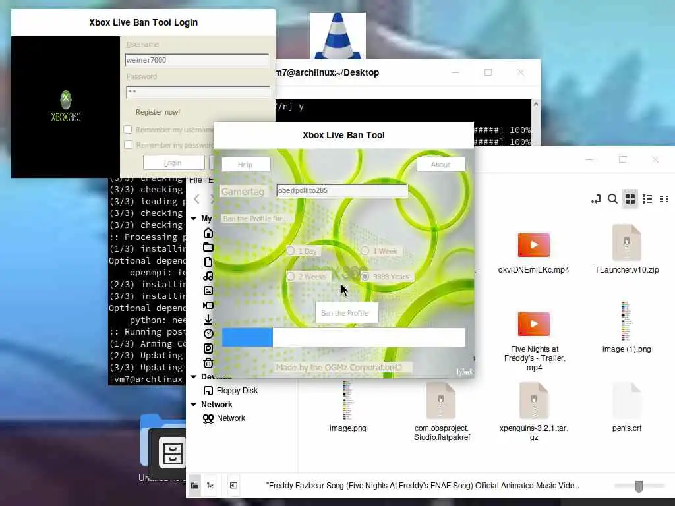The width and height of the screenshot is (675, 506).
Task: Toggle location entry icon in file manager toolbar
Action: coord(596,199)
